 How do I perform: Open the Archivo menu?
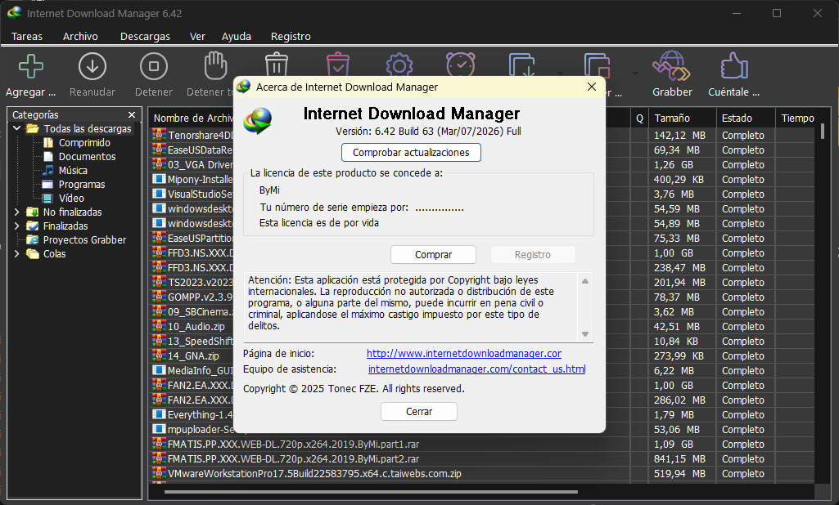point(80,36)
